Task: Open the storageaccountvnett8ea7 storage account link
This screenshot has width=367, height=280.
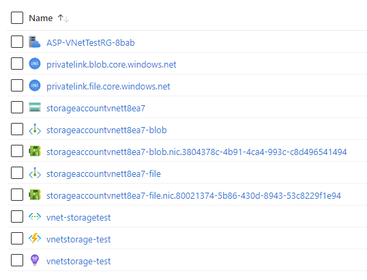Action: click(x=96, y=109)
